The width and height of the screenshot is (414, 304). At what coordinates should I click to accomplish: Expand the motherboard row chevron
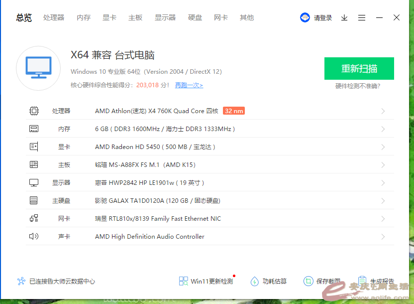tap(383, 165)
